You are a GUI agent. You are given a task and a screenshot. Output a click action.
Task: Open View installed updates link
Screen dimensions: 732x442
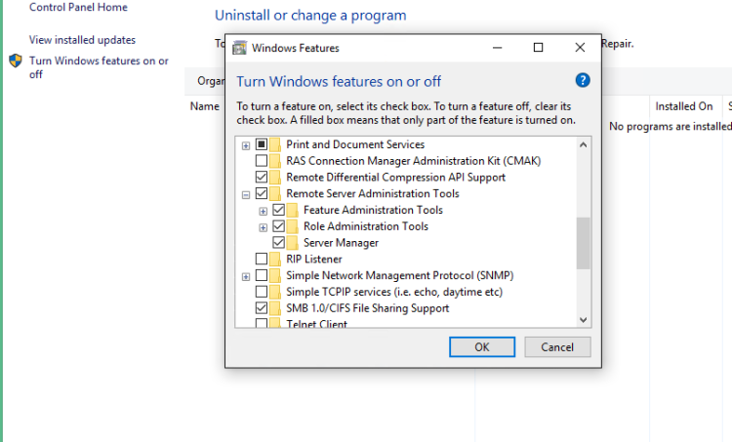point(82,40)
